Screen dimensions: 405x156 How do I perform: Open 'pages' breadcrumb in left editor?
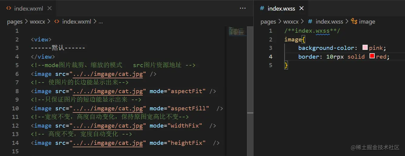click(x=15, y=21)
